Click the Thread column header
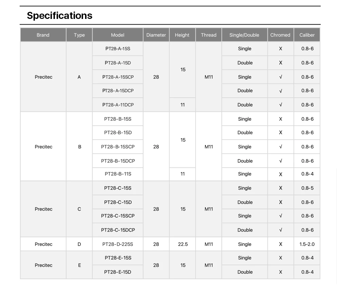 pyautogui.click(x=208, y=35)
